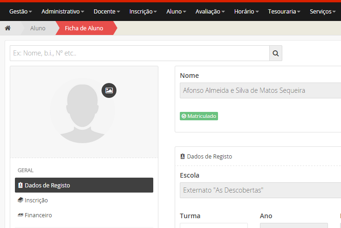Image resolution: width=341 pixels, height=228 pixels.
Task: Focus the student search input field
Action: click(x=139, y=54)
